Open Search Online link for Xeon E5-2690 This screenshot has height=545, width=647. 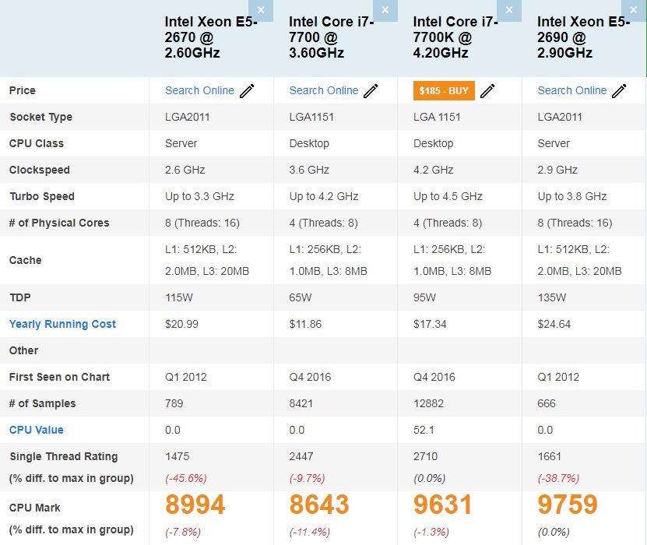coord(572,90)
